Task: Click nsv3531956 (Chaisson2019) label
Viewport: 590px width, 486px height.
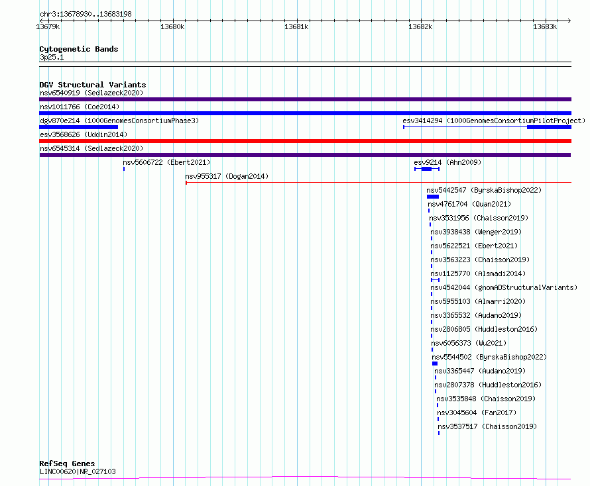Action: tap(479, 218)
